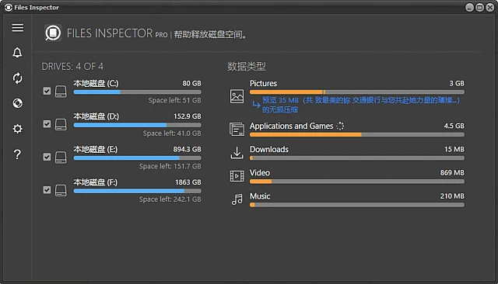Uncheck the checkbox for disk D:
This screenshot has height=284, width=498.
(x=47, y=124)
